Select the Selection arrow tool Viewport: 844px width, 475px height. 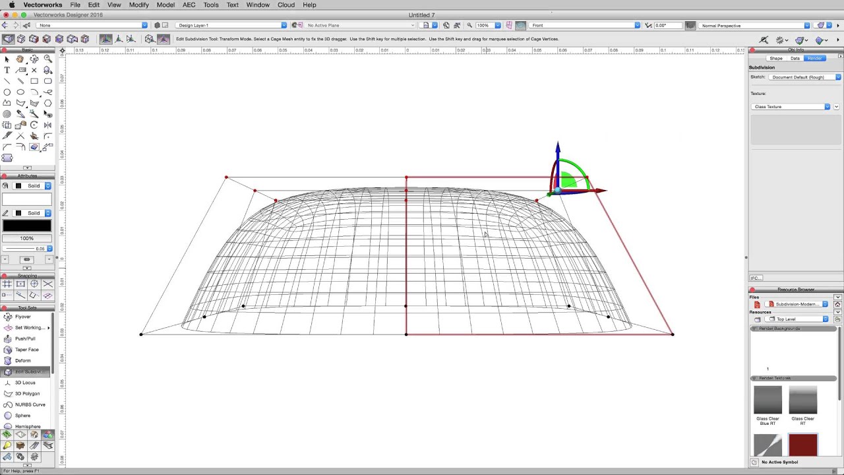(7, 59)
